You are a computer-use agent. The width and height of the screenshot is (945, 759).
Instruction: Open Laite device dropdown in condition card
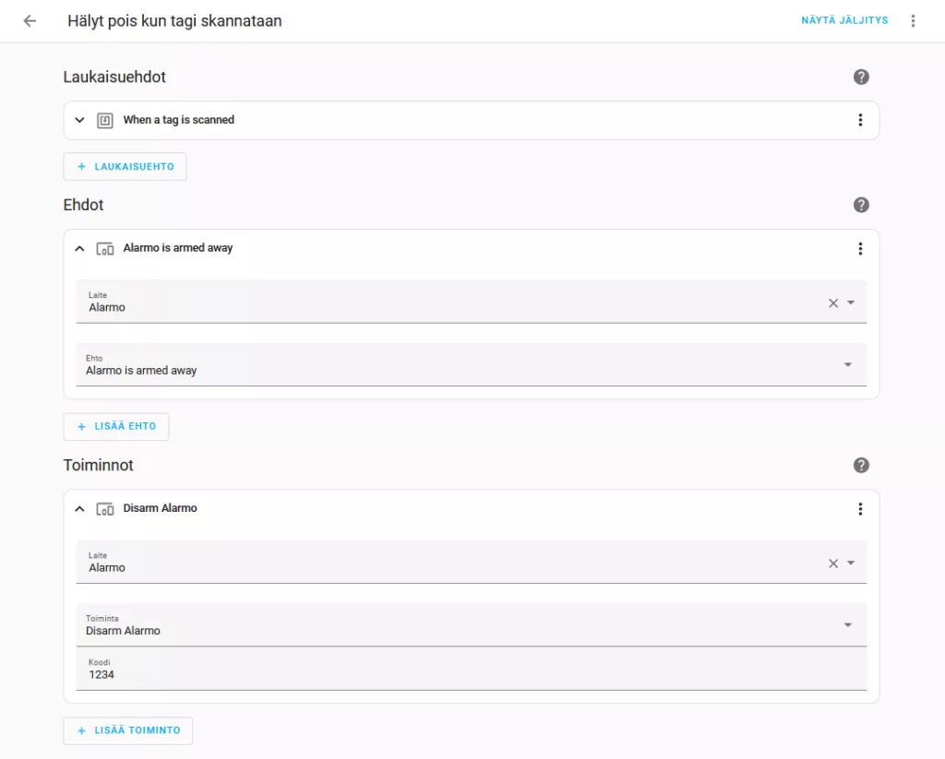[x=851, y=302]
